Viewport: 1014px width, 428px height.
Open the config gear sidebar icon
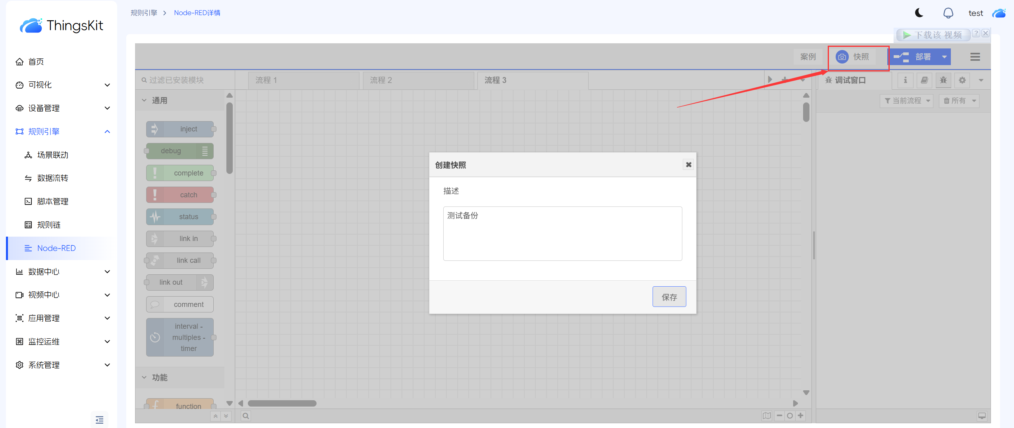[x=962, y=80]
